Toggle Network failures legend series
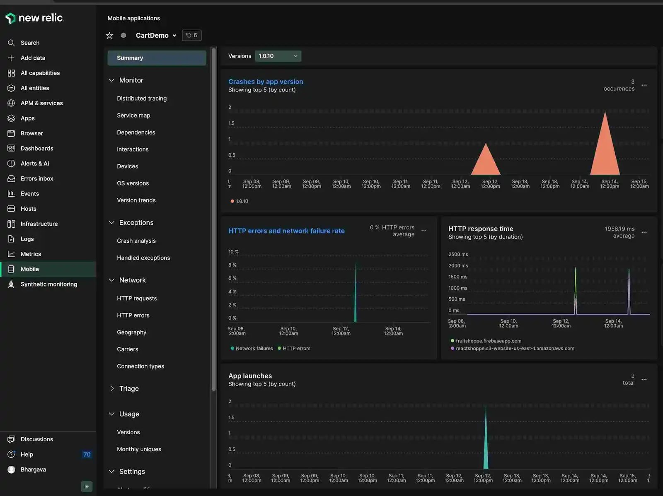The height and width of the screenshot is (496, 663). tap(252, 349)
